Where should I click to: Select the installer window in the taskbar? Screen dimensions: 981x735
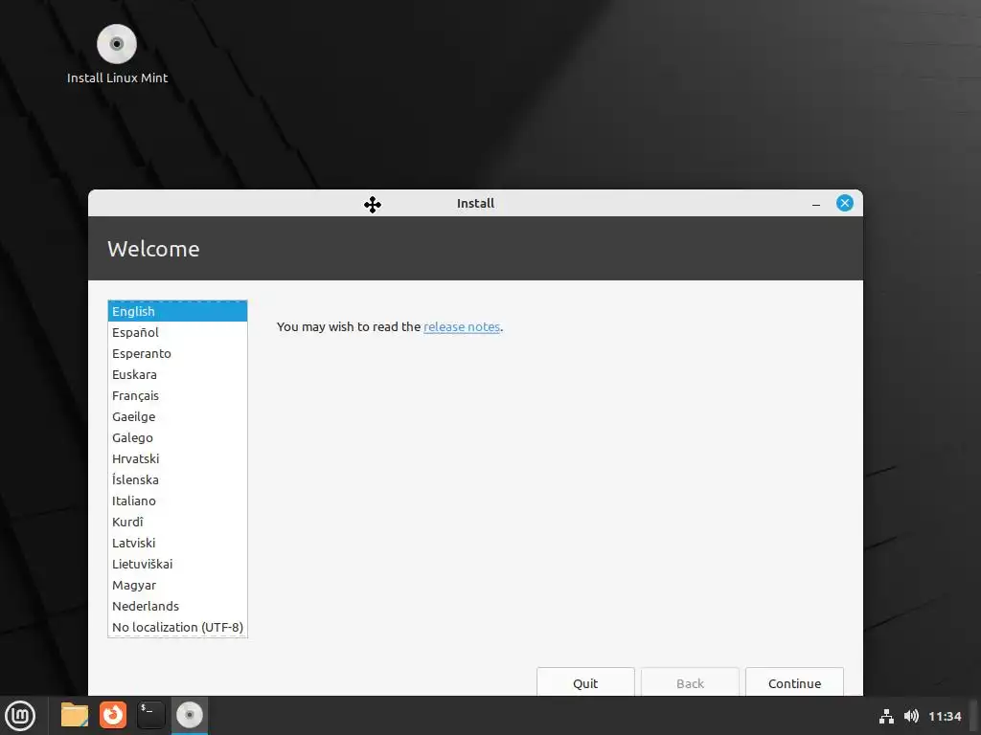[x=190, y=715]
